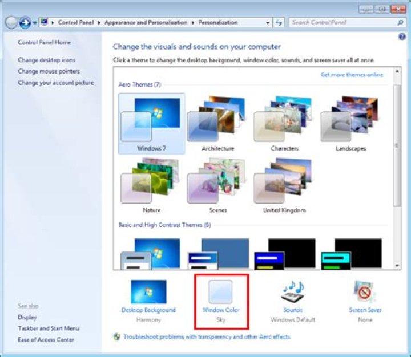Image resolution: width=411 pixels, height=357 pixels.
Task: Click Change desktop icons link
Action: pyautogui.click(x=46, y=60)
